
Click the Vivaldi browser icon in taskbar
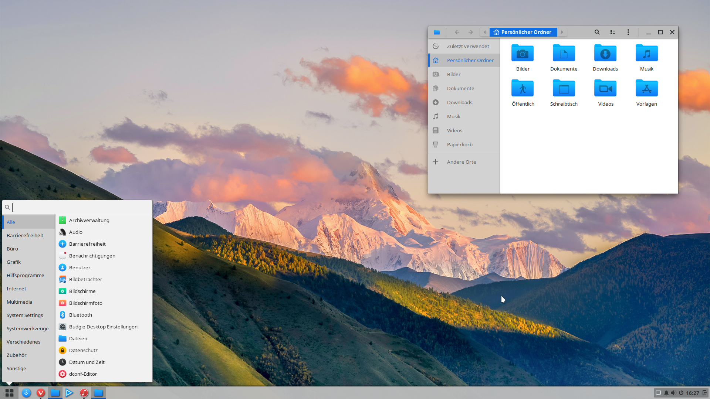pos(41,393)
